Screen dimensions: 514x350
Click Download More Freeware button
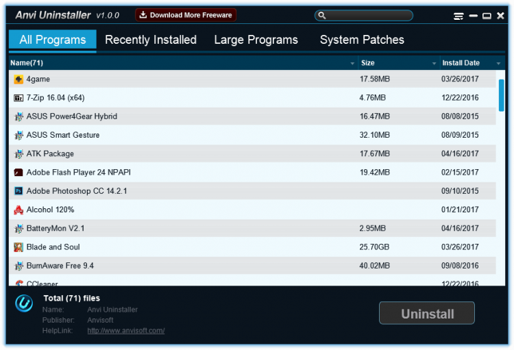[x=186, y=15]
